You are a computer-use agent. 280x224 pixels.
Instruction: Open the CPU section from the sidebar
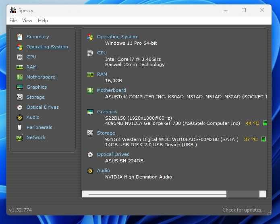pyautogui.click(x=31, y=57)
